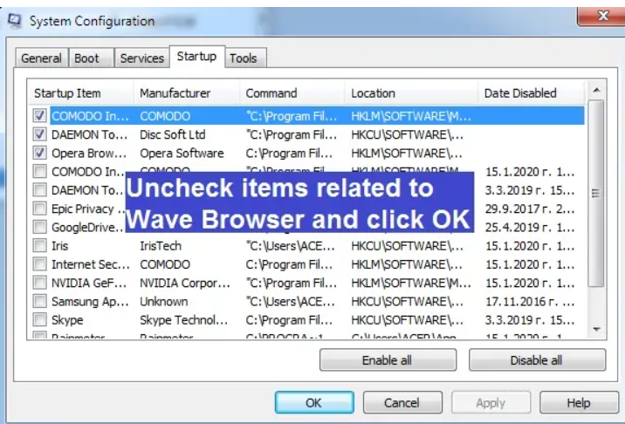Sort by Command column header
Screen dimensions: 625x424
pyautogui.click(x=292, y=93)
